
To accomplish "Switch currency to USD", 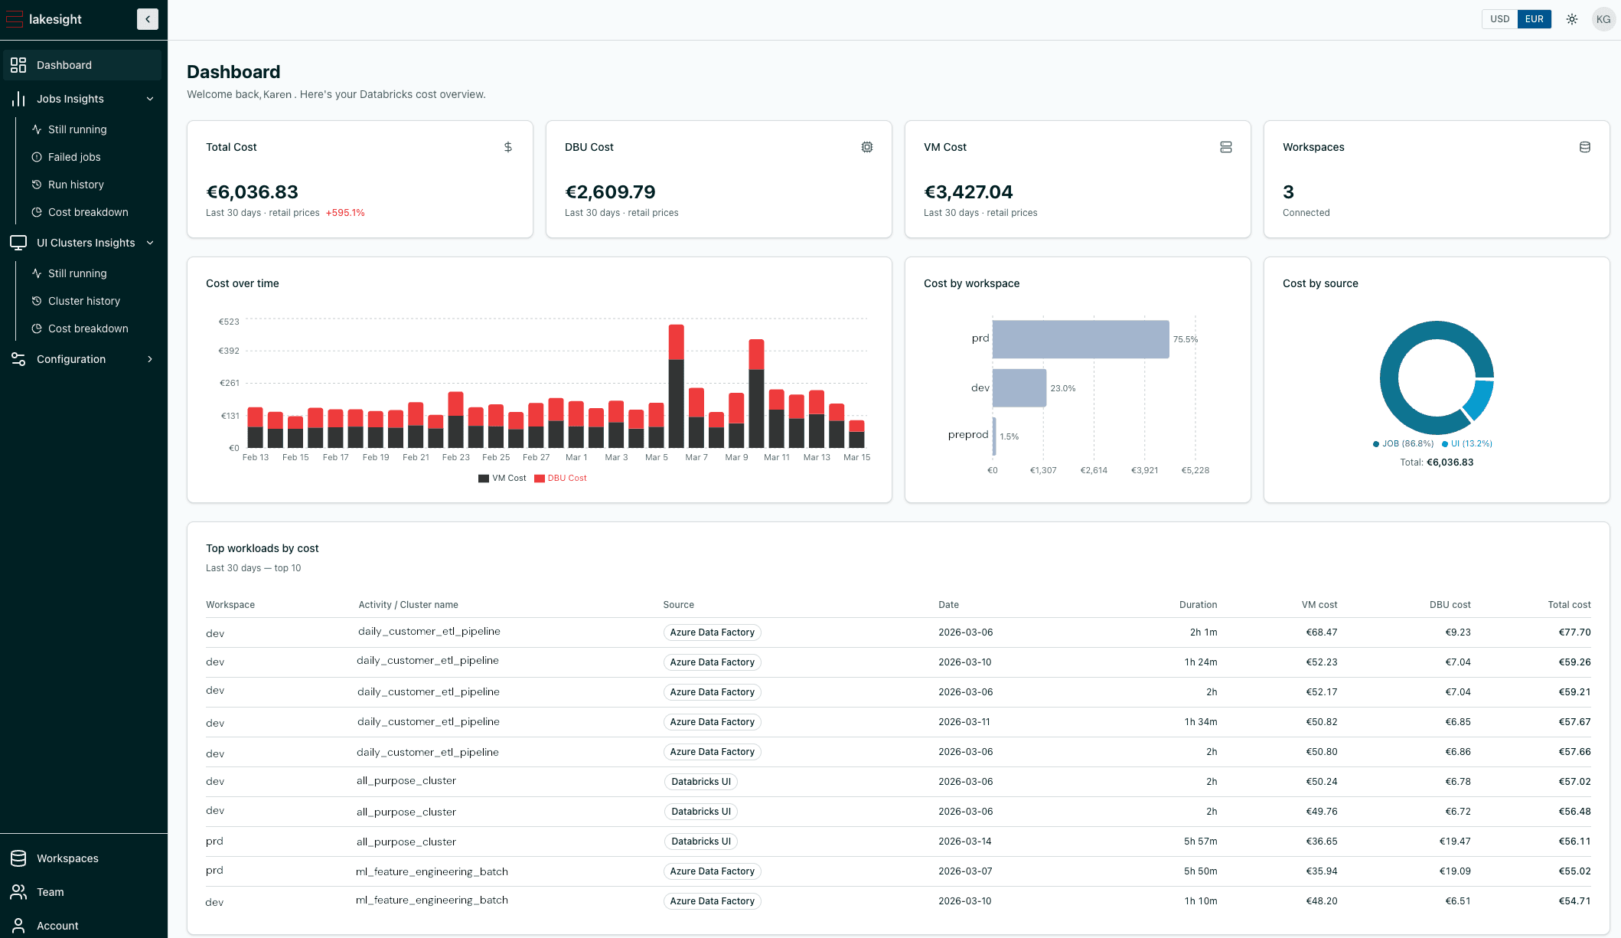I will point(1499,18).
